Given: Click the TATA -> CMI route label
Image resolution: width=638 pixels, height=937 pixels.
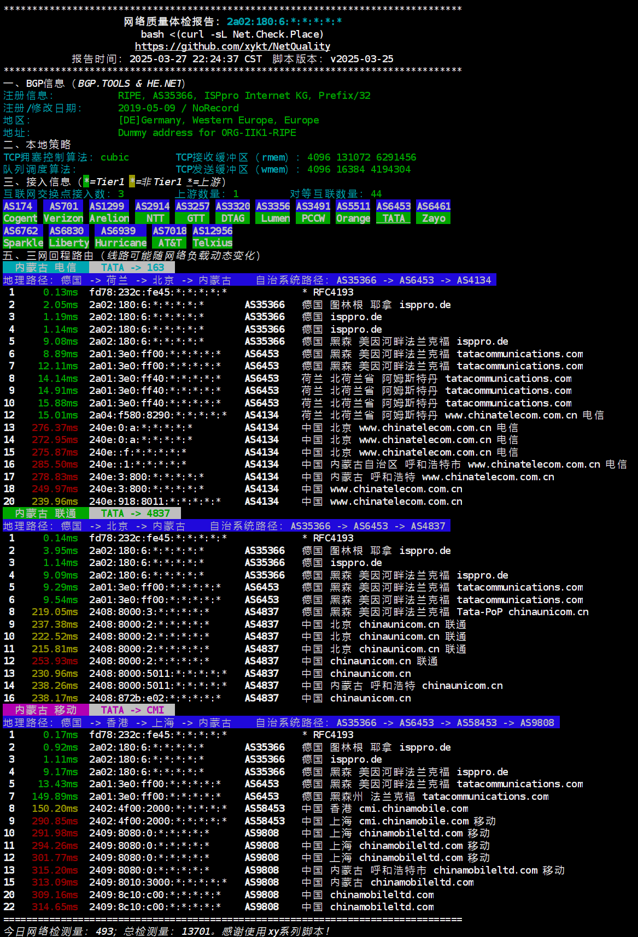Looking at the screenshot, I should (132, 710).
